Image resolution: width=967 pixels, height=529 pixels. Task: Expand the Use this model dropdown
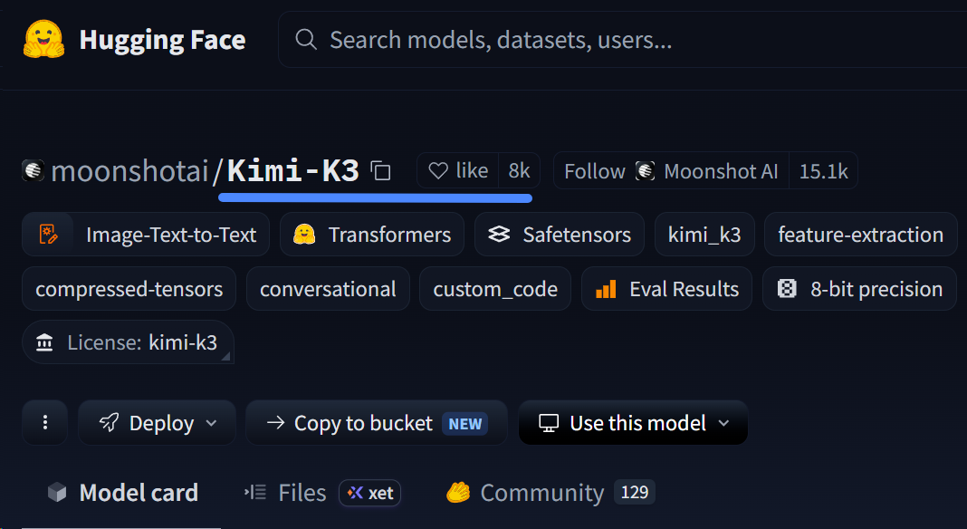pyautogui.click(x=634, y=423)
